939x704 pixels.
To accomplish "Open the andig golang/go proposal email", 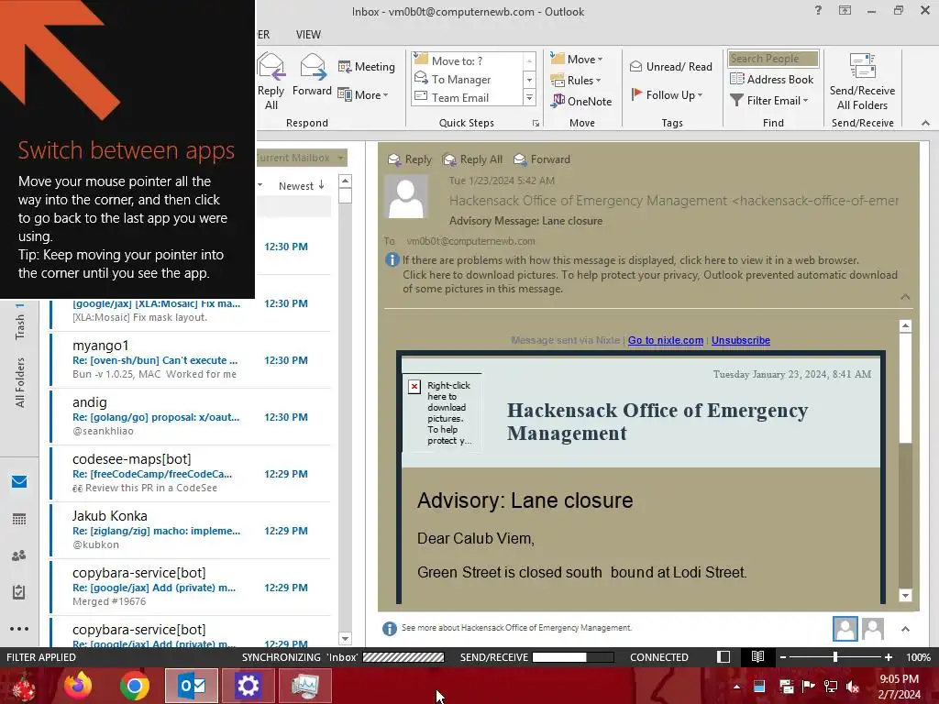I will pyautogui.click(x=191, y=416).
